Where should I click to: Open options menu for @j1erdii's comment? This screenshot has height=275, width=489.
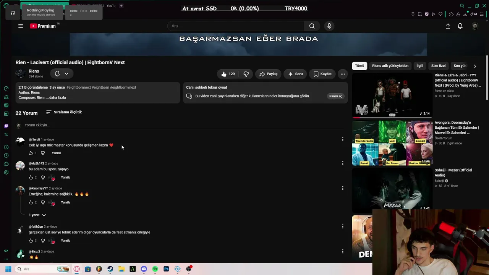pyautogui.click(x=343, y=139)
